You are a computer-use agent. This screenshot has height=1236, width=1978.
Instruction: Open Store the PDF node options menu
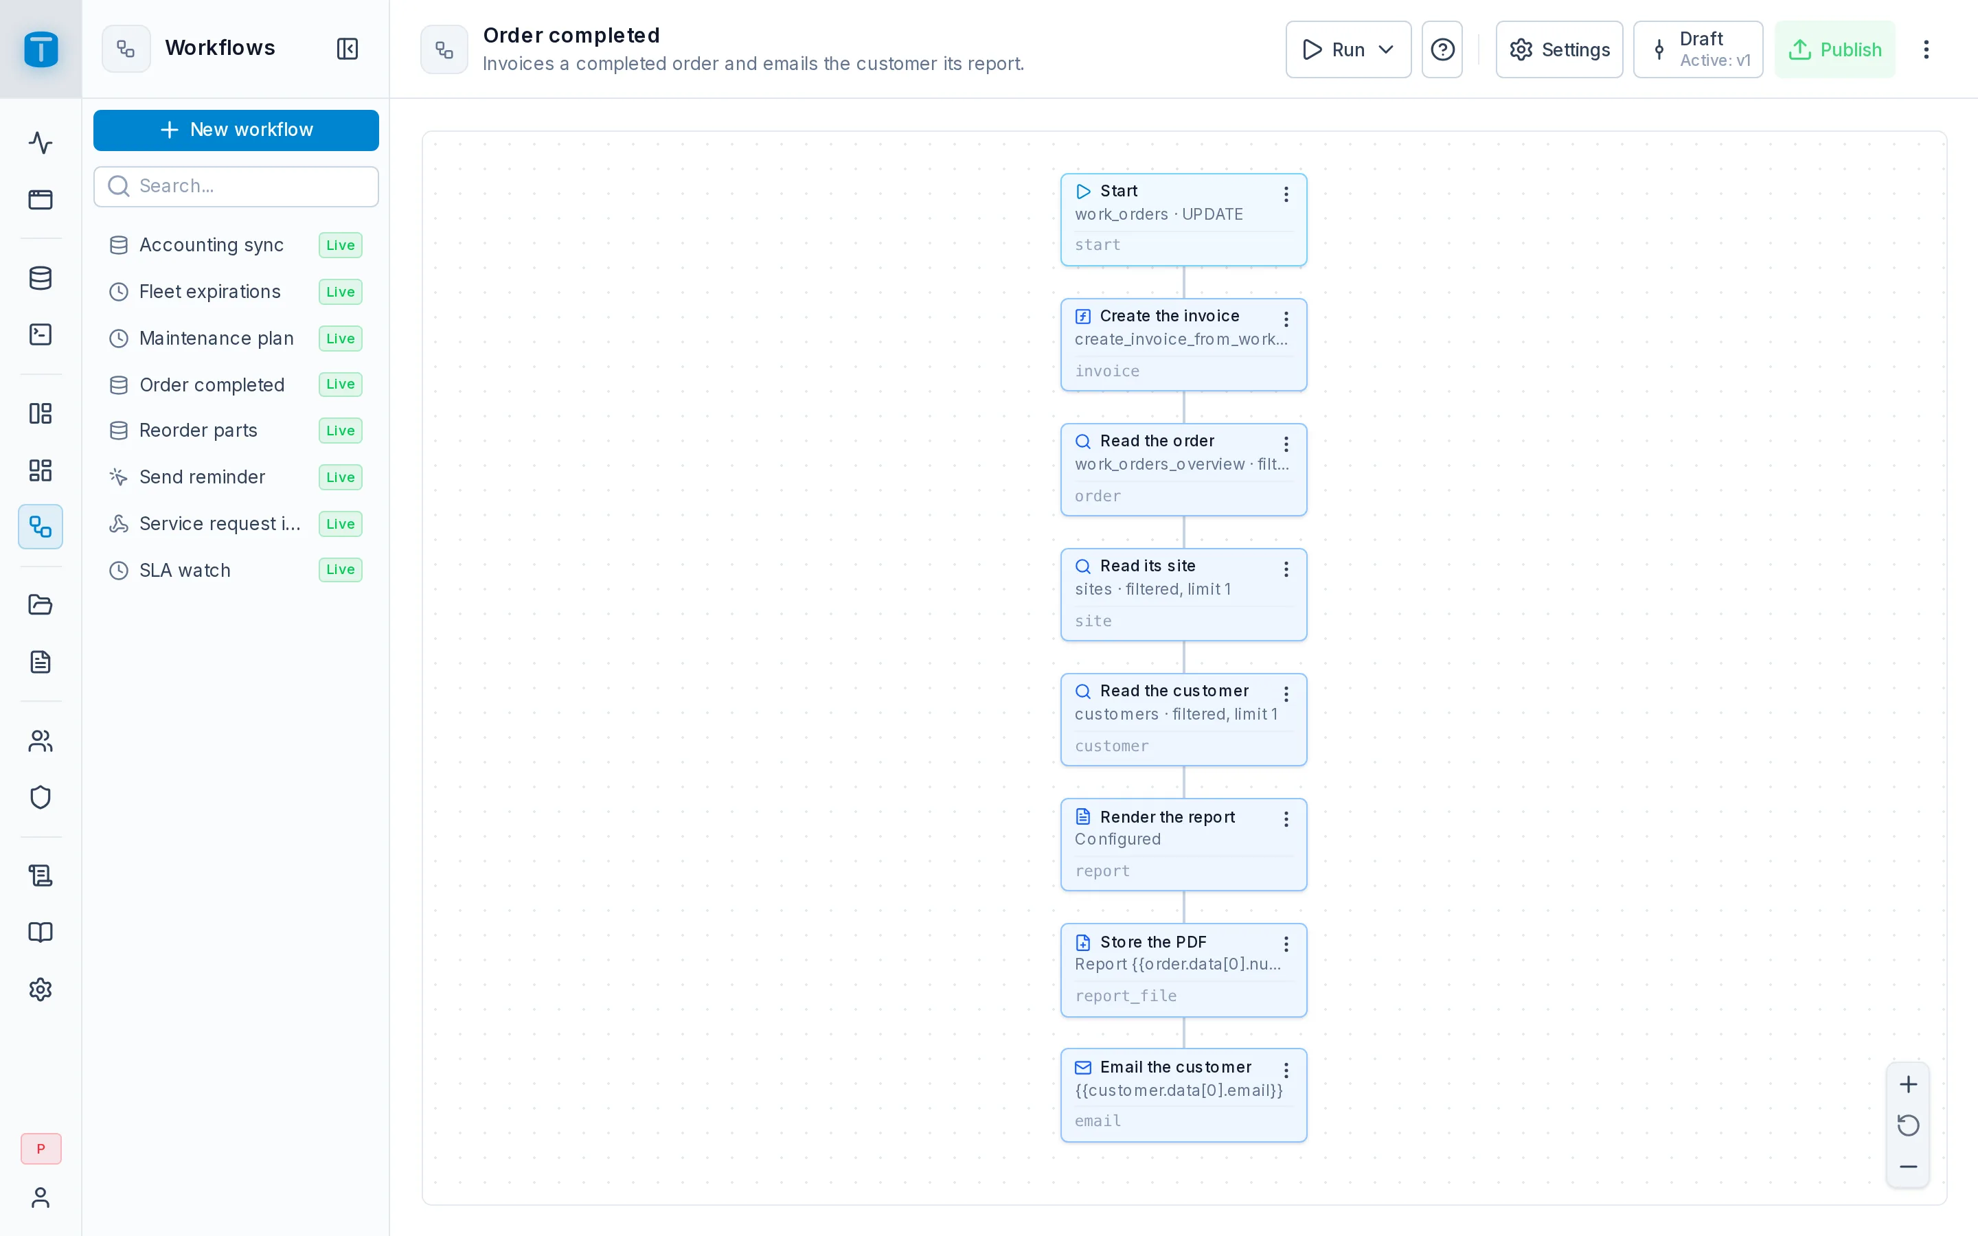click(x=1286, y=944)
